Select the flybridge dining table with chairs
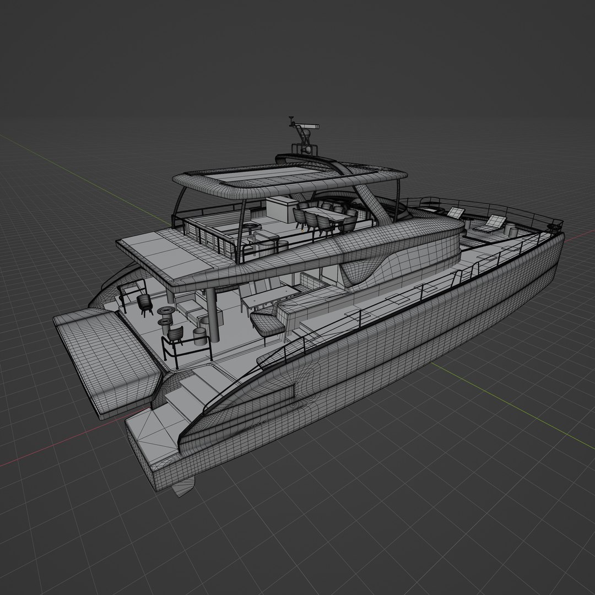595x595 pixels. pyautogui.click(x=326, y=218)
